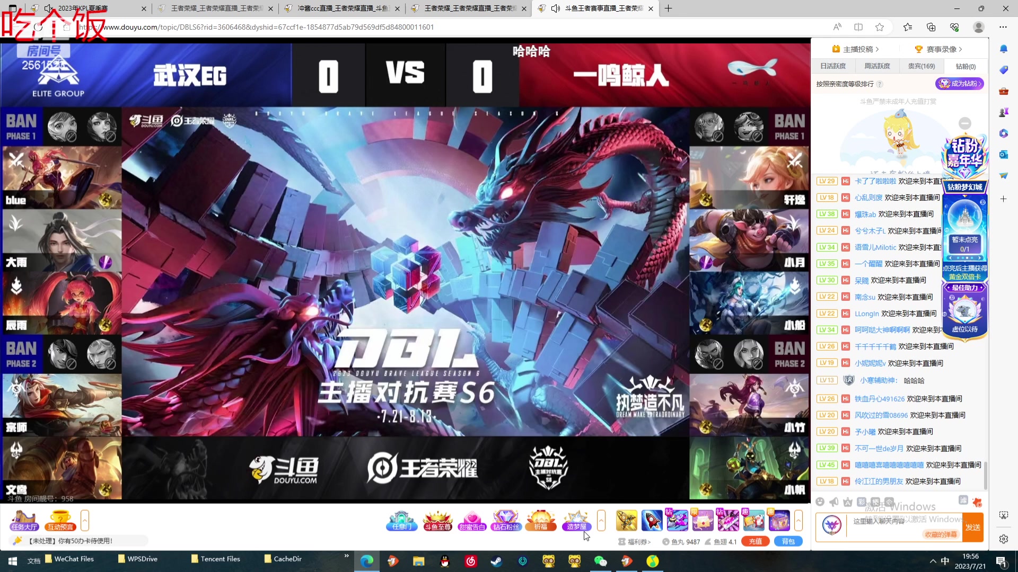
Task: Open the 互动预言 trophy icon
Action: coord(60,520)
